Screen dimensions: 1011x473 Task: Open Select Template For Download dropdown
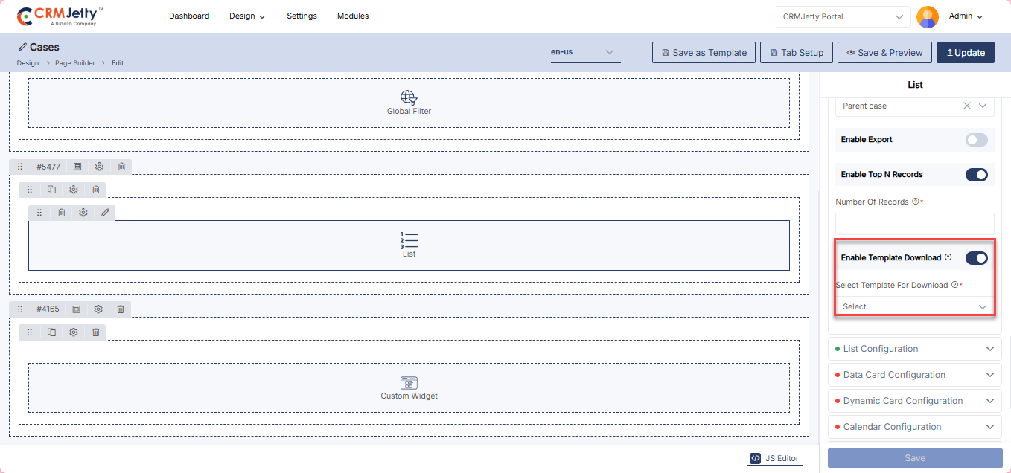pyautogui.click(x=914, y=306)
